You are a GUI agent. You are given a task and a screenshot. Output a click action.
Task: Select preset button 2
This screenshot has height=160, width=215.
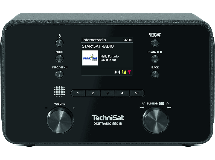pos(93,93)
